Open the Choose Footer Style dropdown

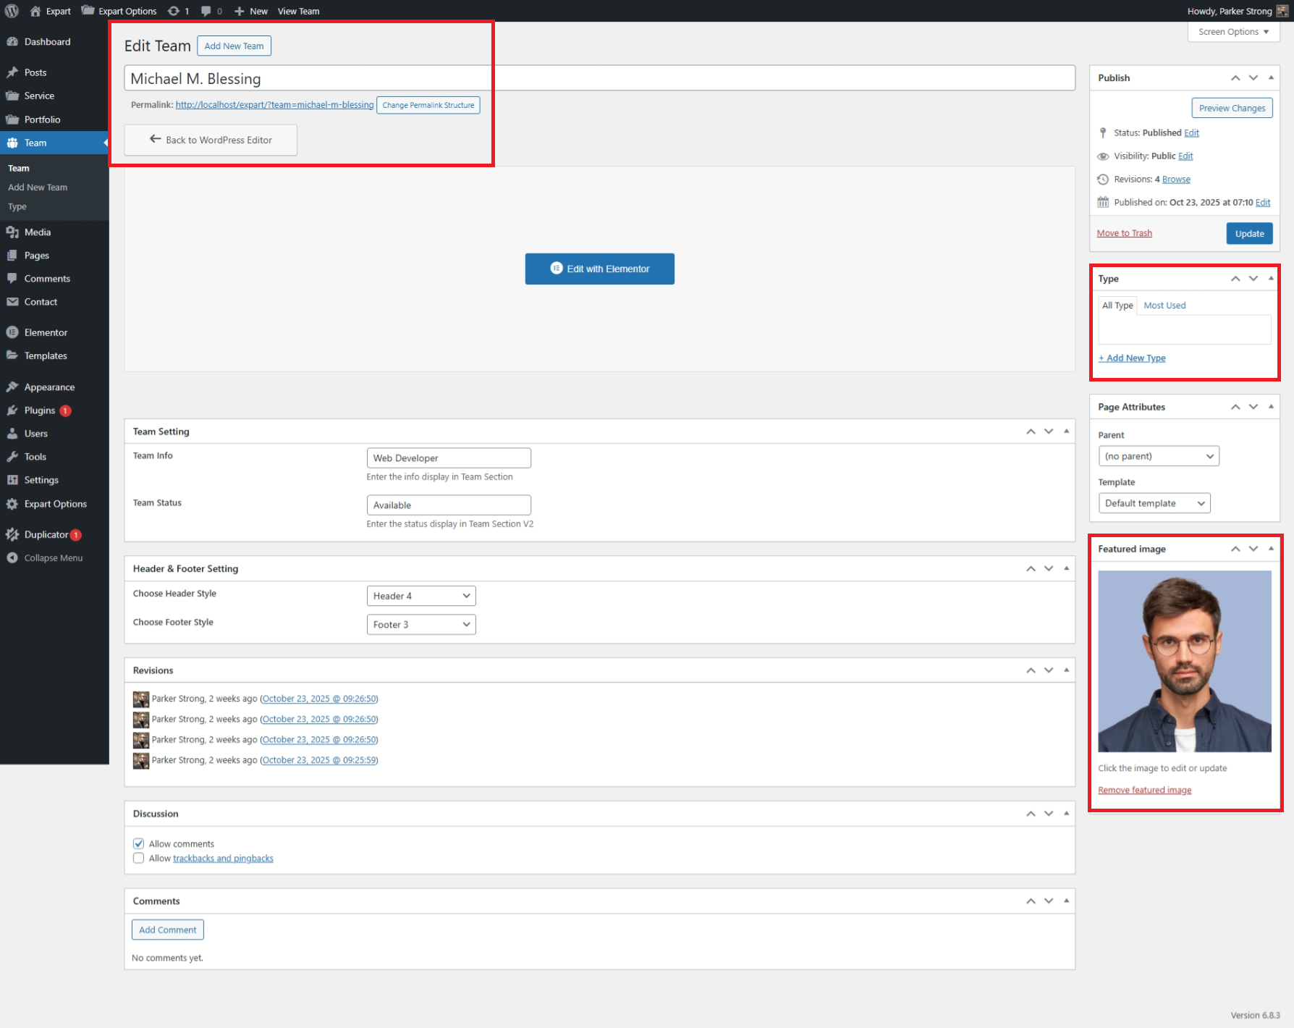pyautogui.click(x=420, y=625)
